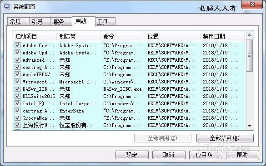
Task: Click the HKCU\SOFTWARE\M... location in AppleIEDAV row
Action: tap(171, 75)
